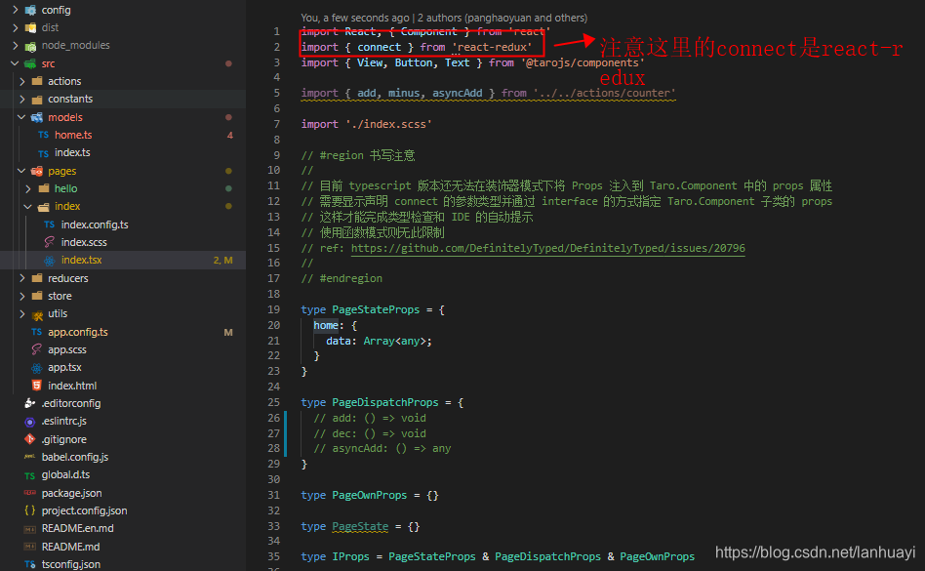
Task: Expand the store folder chevron
Action: click(22, 296)
